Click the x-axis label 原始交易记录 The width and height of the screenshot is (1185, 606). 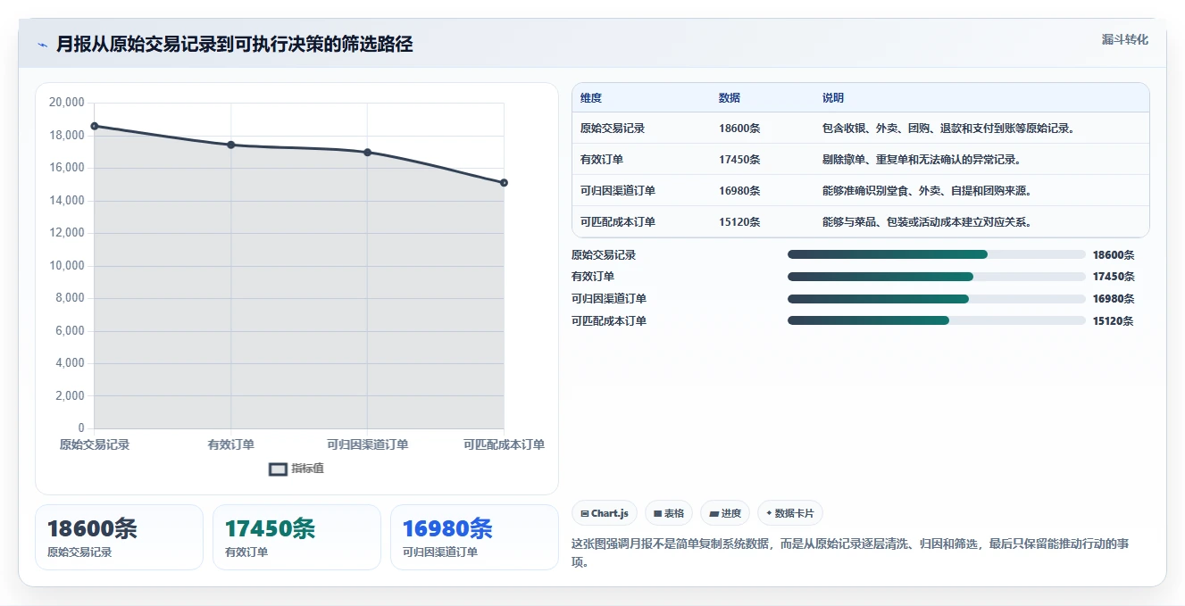[95, 444]
